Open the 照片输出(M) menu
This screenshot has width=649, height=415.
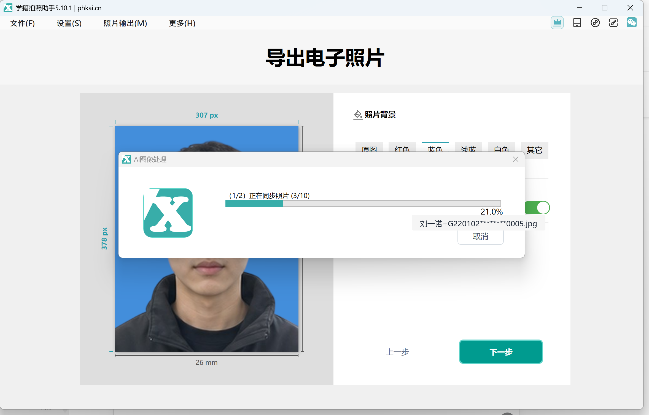[x=125, y=23]
